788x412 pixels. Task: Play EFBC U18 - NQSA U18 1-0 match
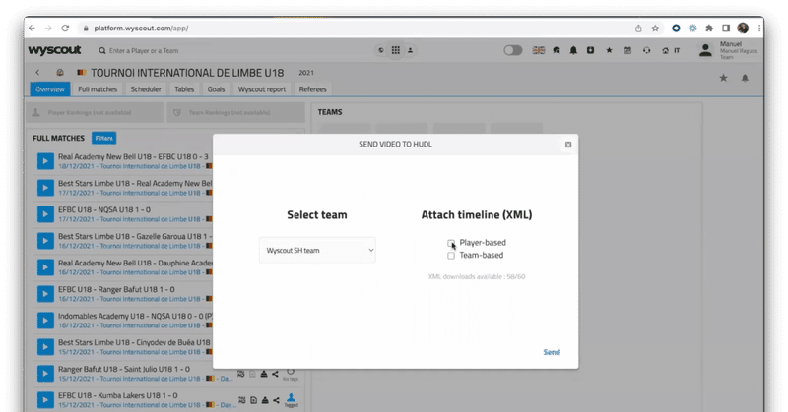click(x=45, y=214)
